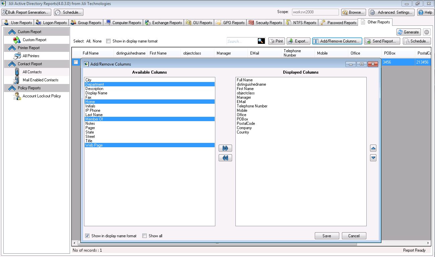Switch to the Logon Reports tab

[x=52, y=23]
